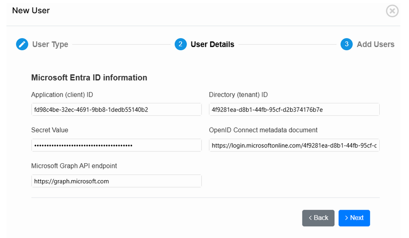409x238 pixels.
Task: Jump to the Add Users step label
Action: pos(375,45)
